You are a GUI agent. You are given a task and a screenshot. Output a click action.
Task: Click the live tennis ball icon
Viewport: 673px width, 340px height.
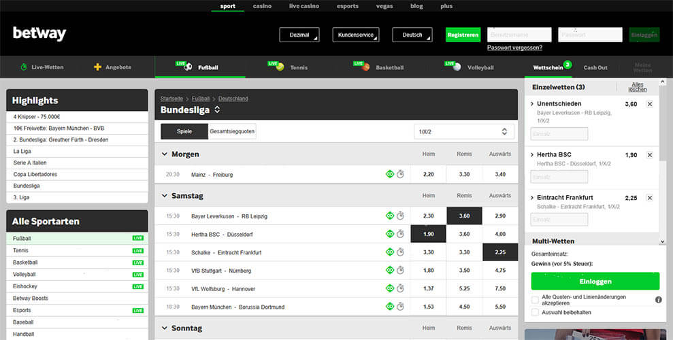pyautogui.click(x=276, y=65)
